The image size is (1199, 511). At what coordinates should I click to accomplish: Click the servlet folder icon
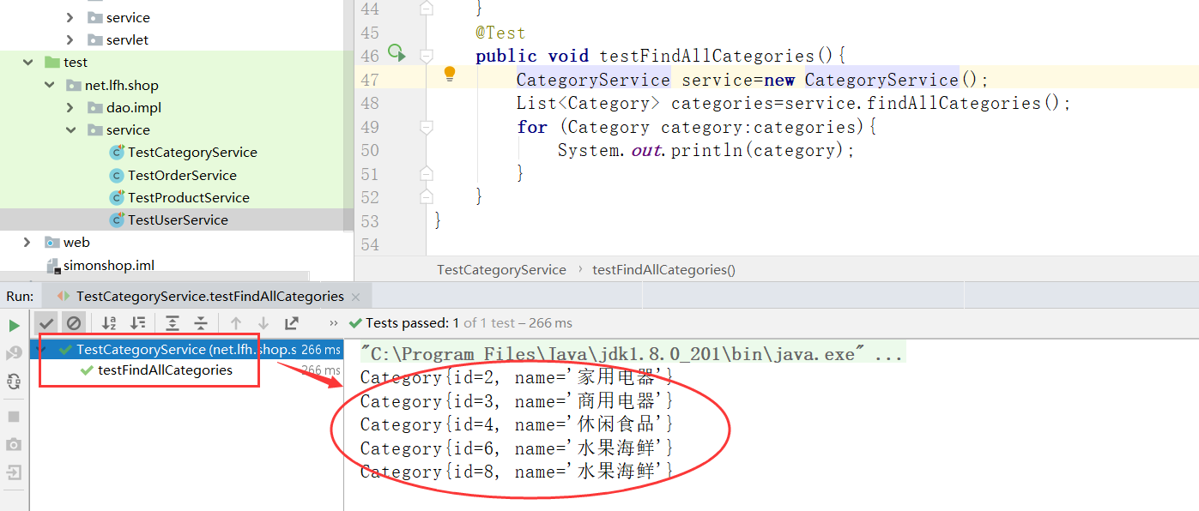(94, 39)
